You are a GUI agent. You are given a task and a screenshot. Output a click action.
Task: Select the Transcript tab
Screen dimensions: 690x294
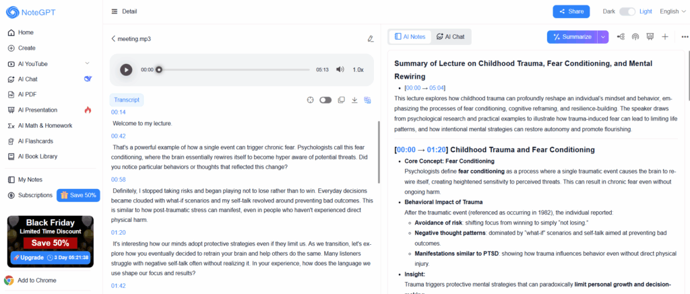[127, 100]
